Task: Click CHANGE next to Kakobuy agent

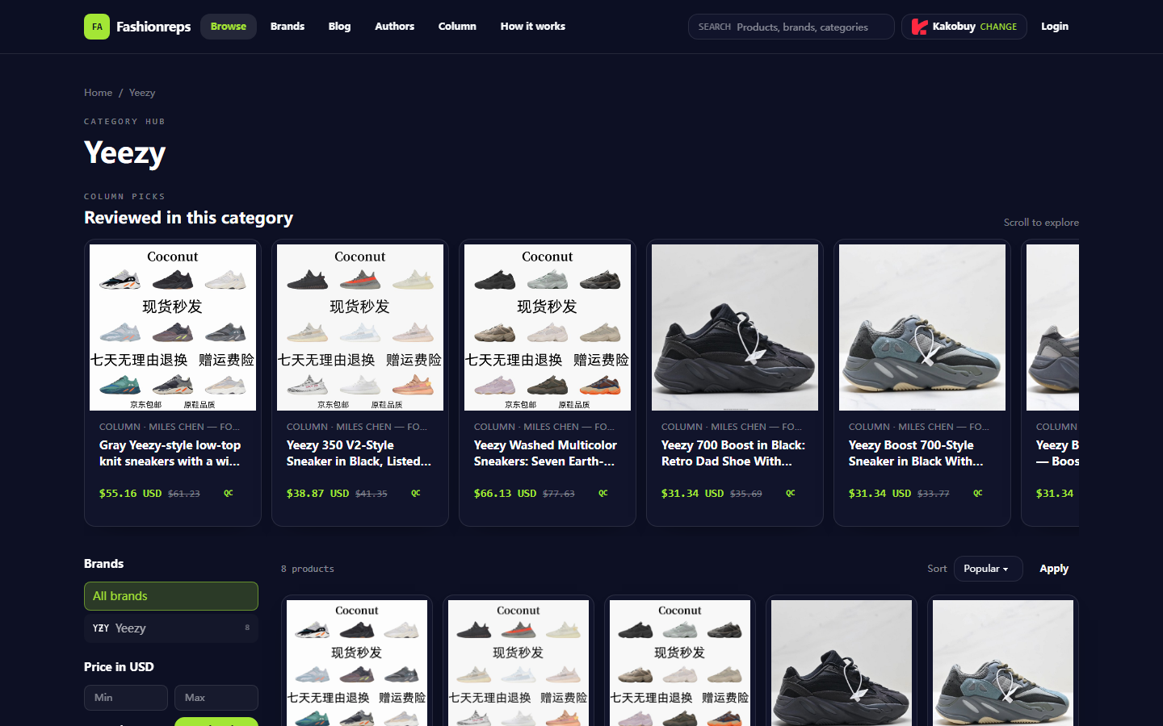Action: point(998,27)
